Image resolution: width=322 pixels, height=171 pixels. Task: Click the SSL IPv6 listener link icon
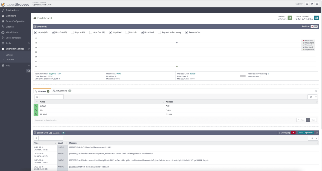36,114
